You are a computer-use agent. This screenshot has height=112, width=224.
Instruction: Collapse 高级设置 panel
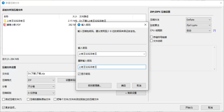[x=131, y=93]
